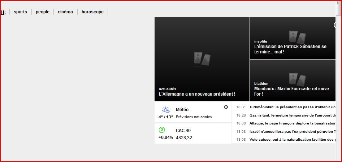Select the cinéma navigation tab
The width and height of the screenshot is (342, 162).
click(65, 12)
